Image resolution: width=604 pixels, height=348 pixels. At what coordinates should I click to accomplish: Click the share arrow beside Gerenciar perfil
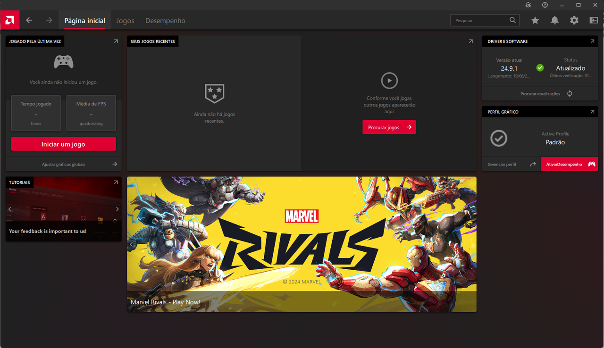pyautogui.click(x=533, y=164)
